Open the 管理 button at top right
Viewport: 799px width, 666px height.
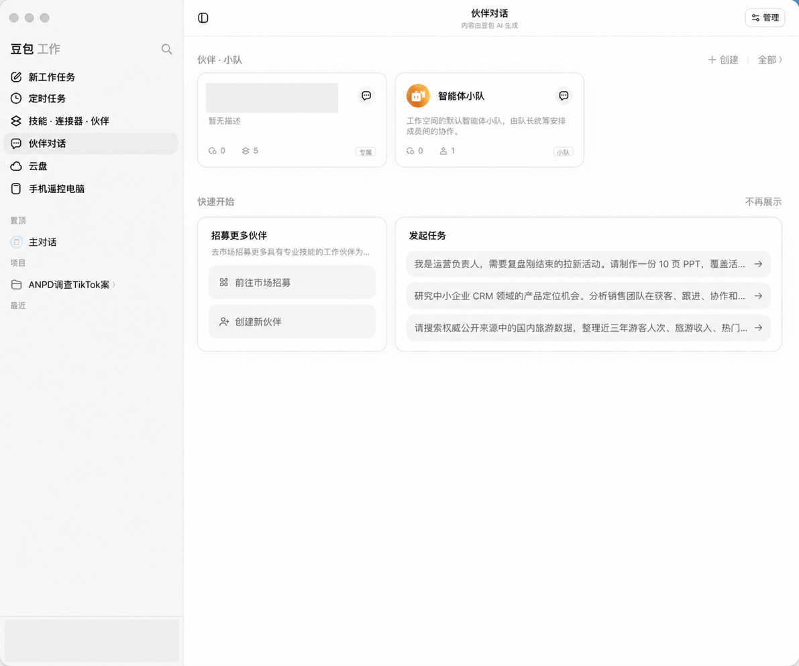click(x=765, y=18)
